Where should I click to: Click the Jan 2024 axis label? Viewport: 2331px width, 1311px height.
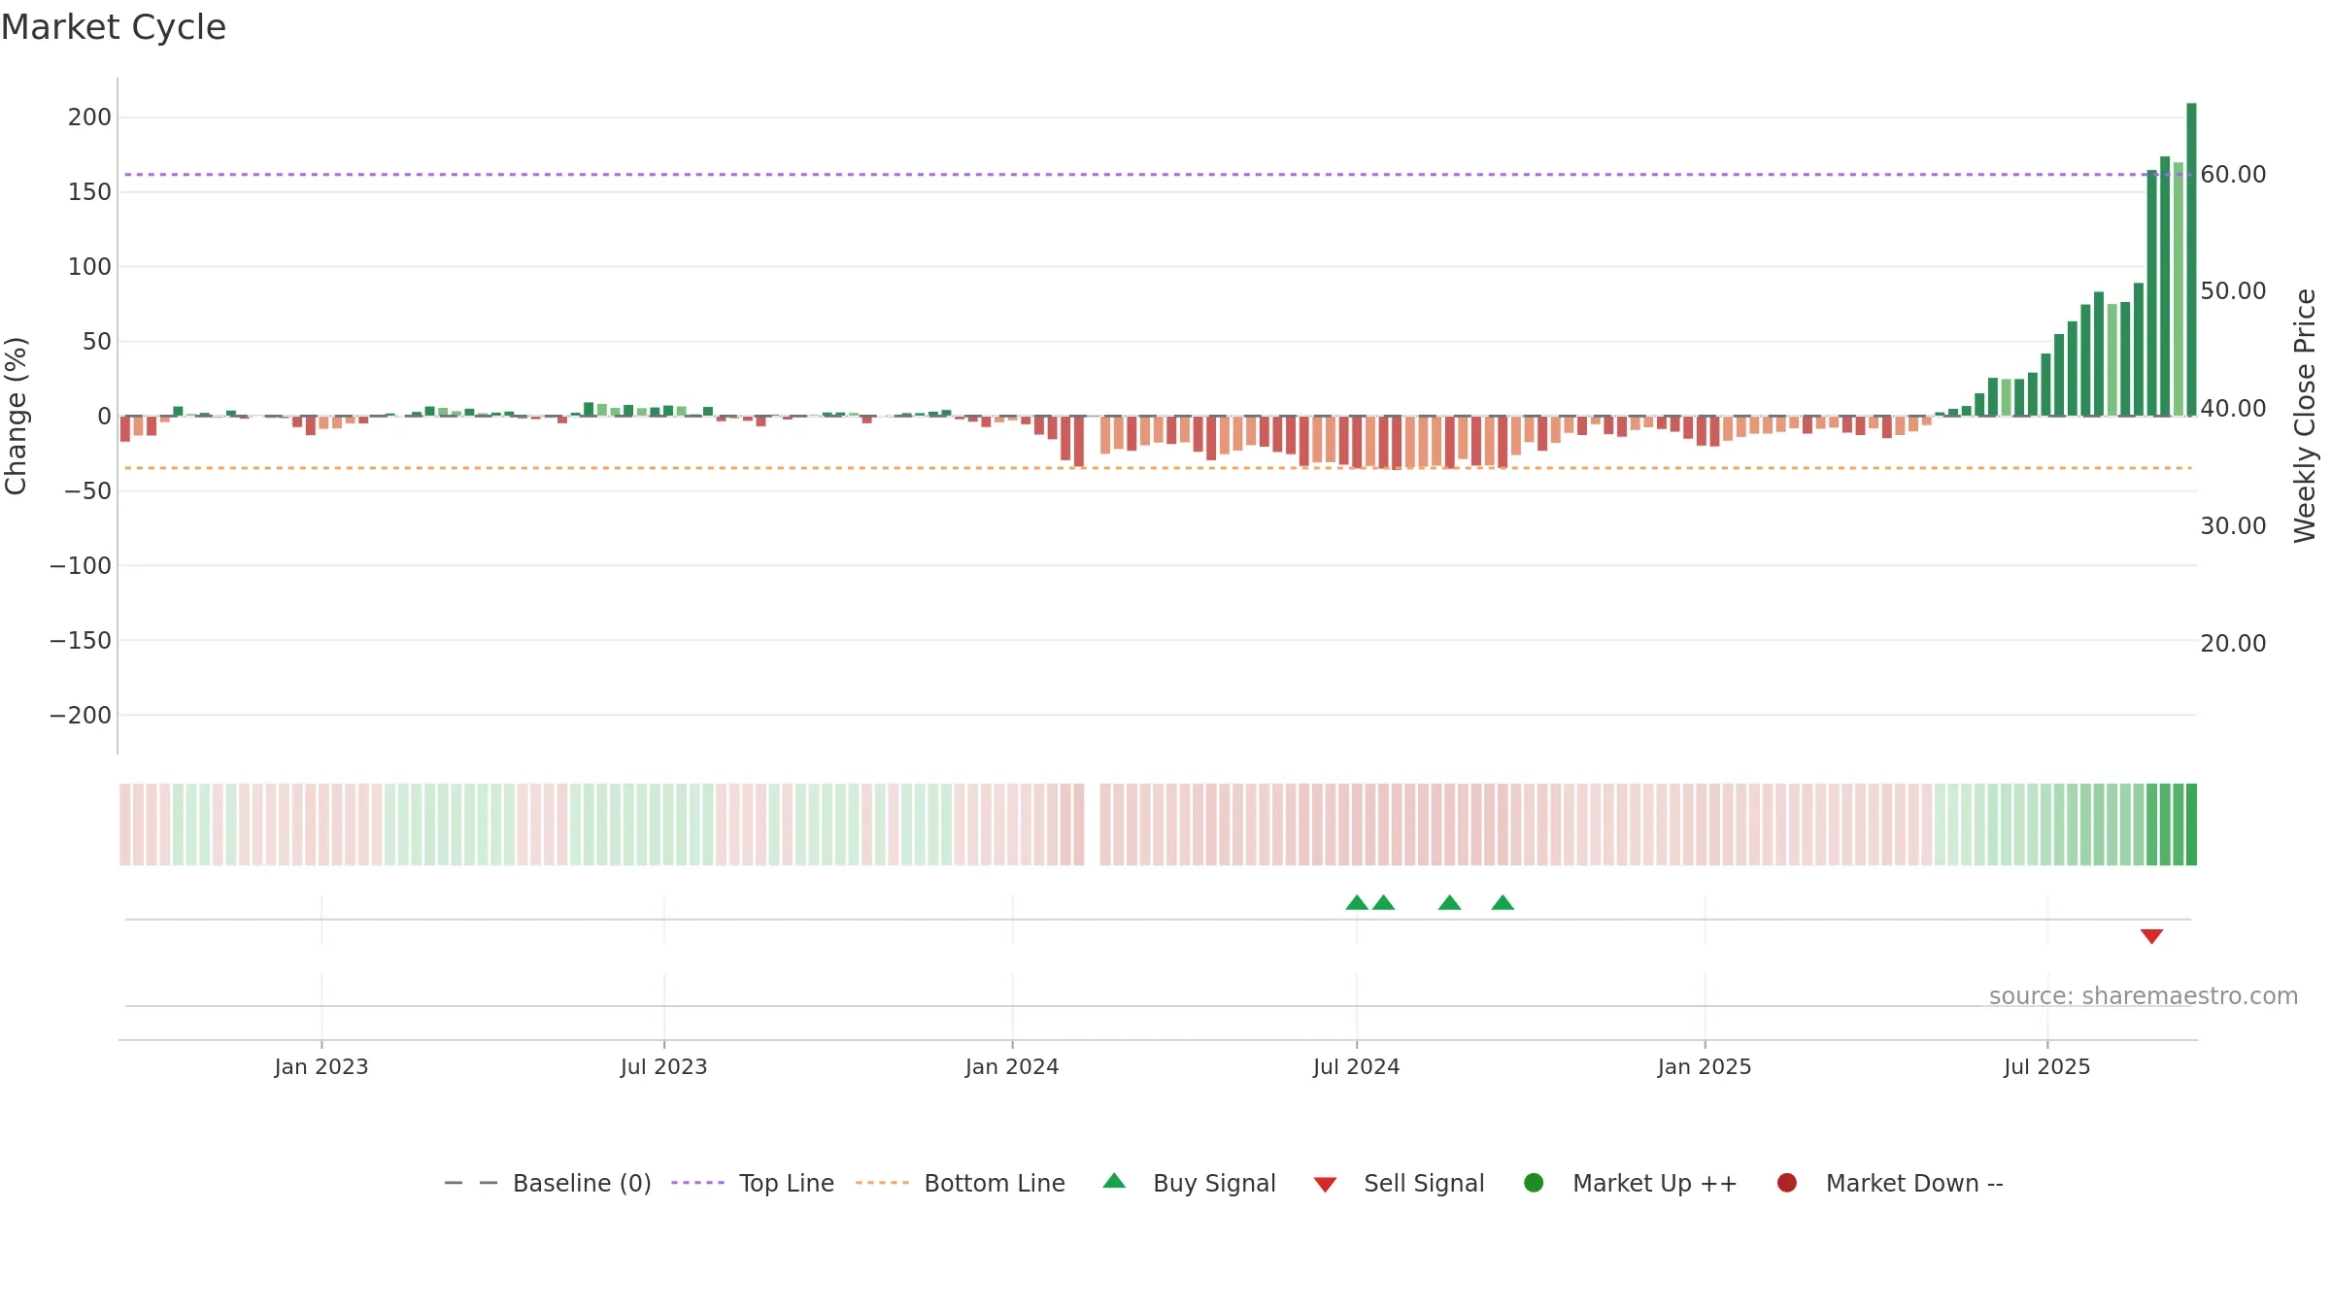[x=1012, y=1067]
